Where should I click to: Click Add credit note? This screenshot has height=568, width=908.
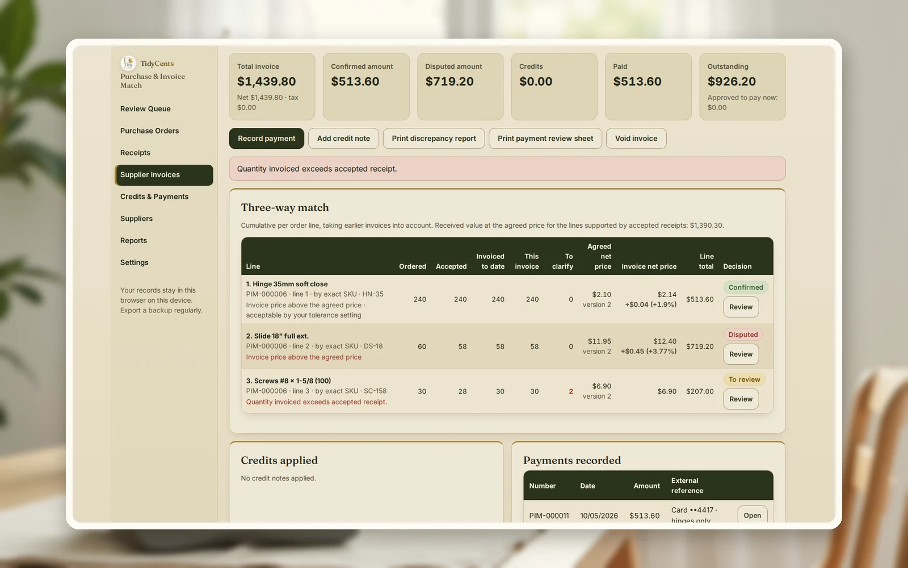coord(343,139)
